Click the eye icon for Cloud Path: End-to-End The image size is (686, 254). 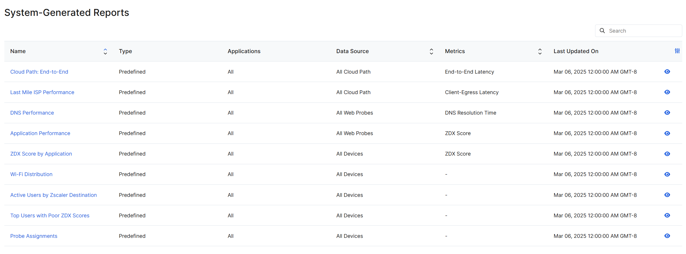667,72
